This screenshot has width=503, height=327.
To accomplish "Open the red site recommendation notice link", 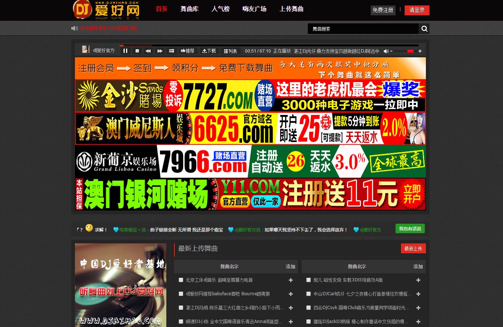I will point(109,28).
